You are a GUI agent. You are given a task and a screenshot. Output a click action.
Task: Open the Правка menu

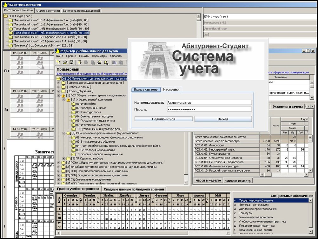[x=71, y=56]
